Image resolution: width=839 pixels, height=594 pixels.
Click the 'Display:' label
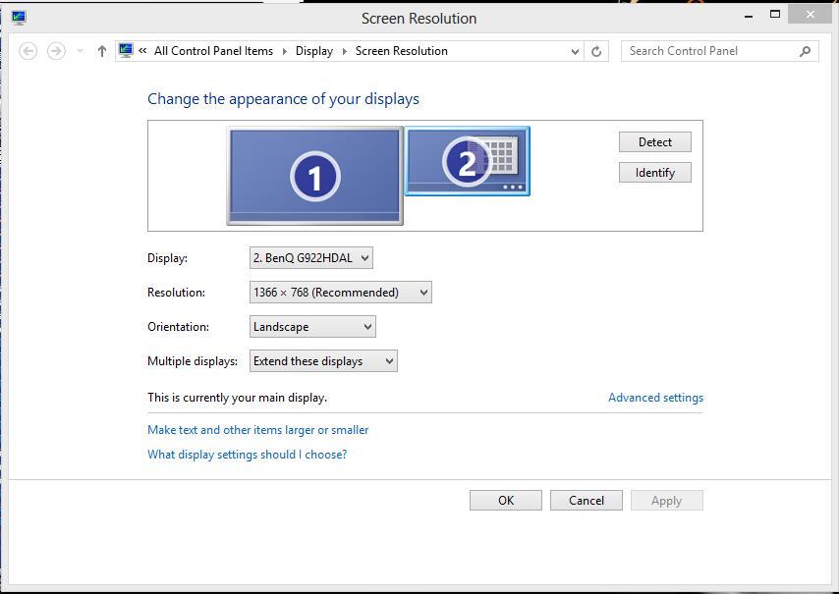pyautogui.click(x=167, y=258)
